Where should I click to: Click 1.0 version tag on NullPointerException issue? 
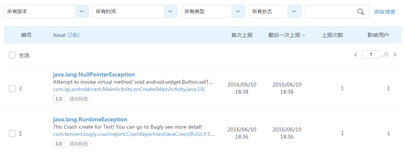tap(59, 99)
